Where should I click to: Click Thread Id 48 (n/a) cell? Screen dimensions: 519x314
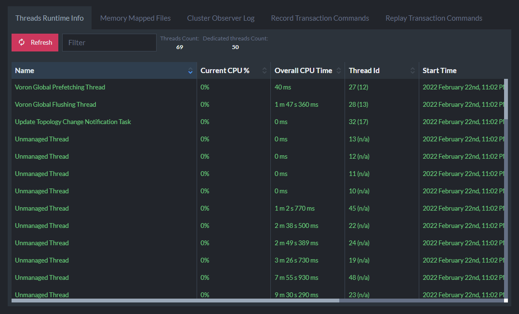(359, 277)
